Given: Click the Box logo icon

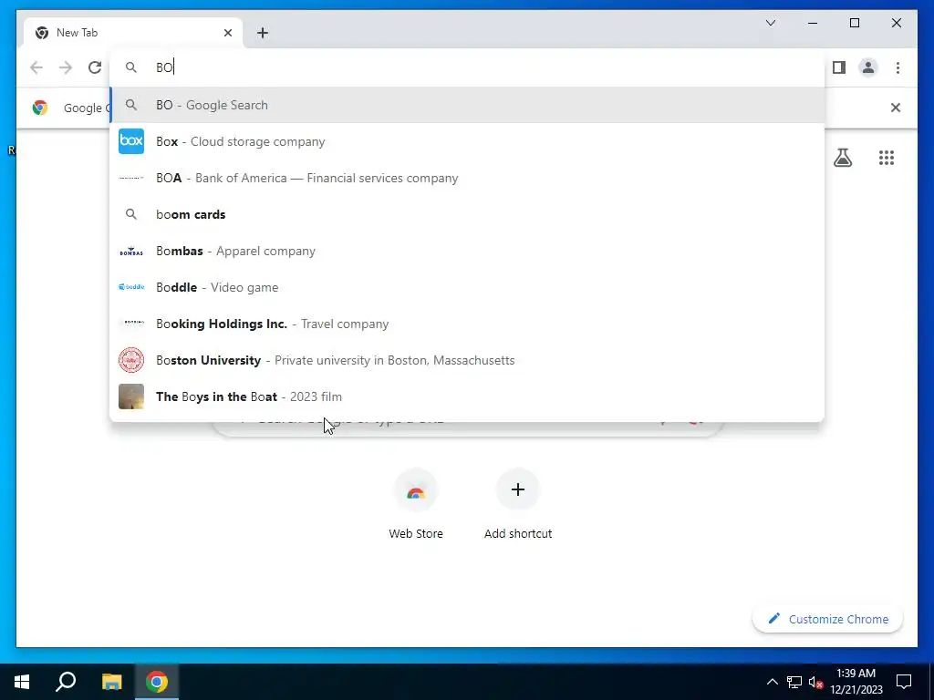Looking at the screenshot, I should pos(131,141).
